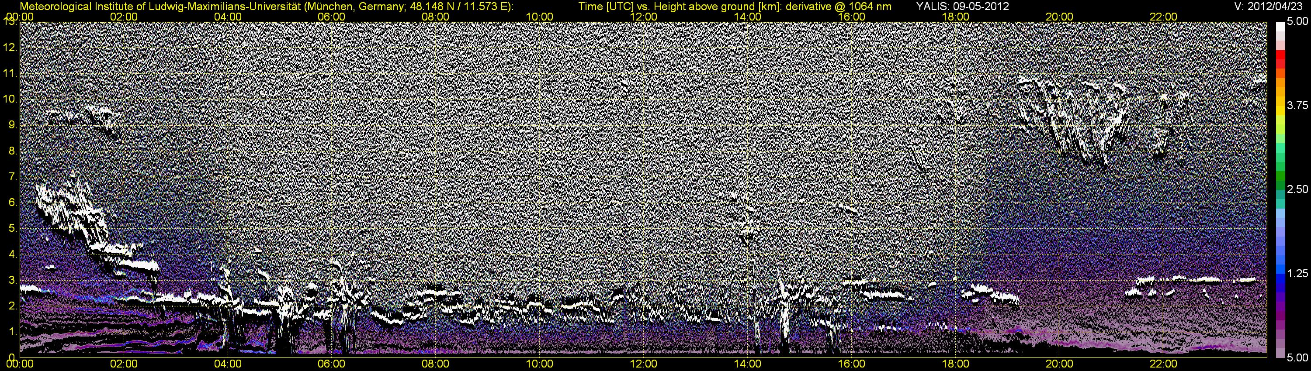This screenshot has height=371, width=1311.
Task: Click '02:00' on the top time axis
Action: [124, 17]
